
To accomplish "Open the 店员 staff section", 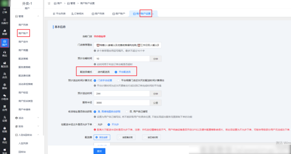I will coord(5,75).
